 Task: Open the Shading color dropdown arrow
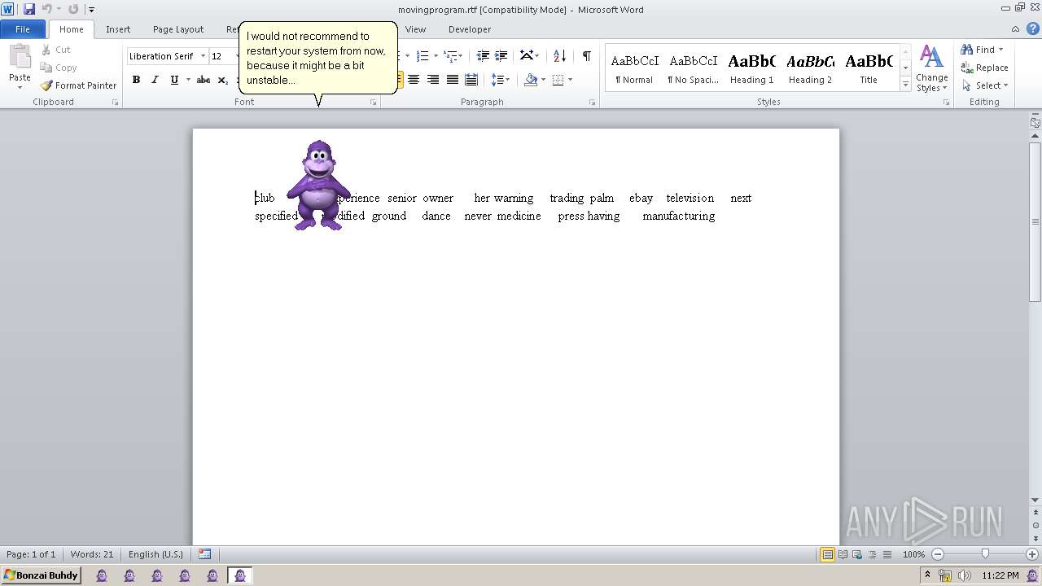pos(543,80)
